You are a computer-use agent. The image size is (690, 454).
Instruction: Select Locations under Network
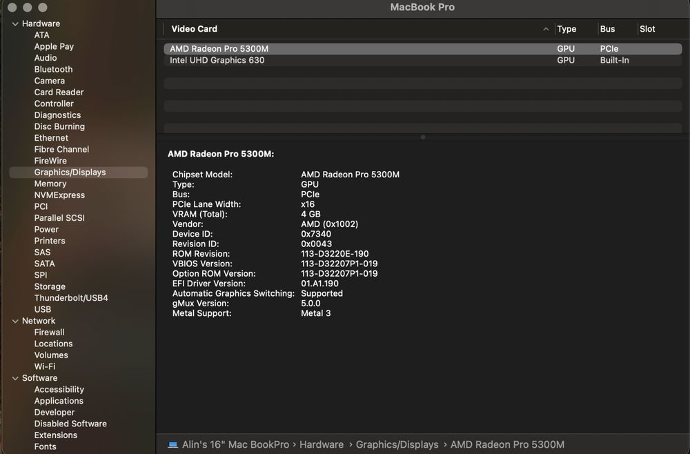click(x=53, y=344)
